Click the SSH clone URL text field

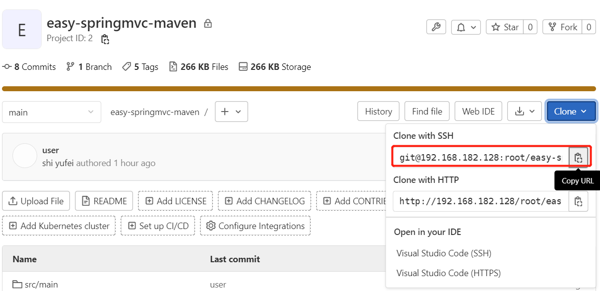(x=480, y=158)
